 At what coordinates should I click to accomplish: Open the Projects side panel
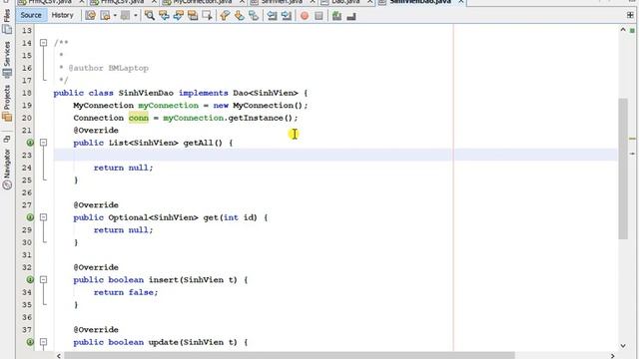tap(7, 103)
